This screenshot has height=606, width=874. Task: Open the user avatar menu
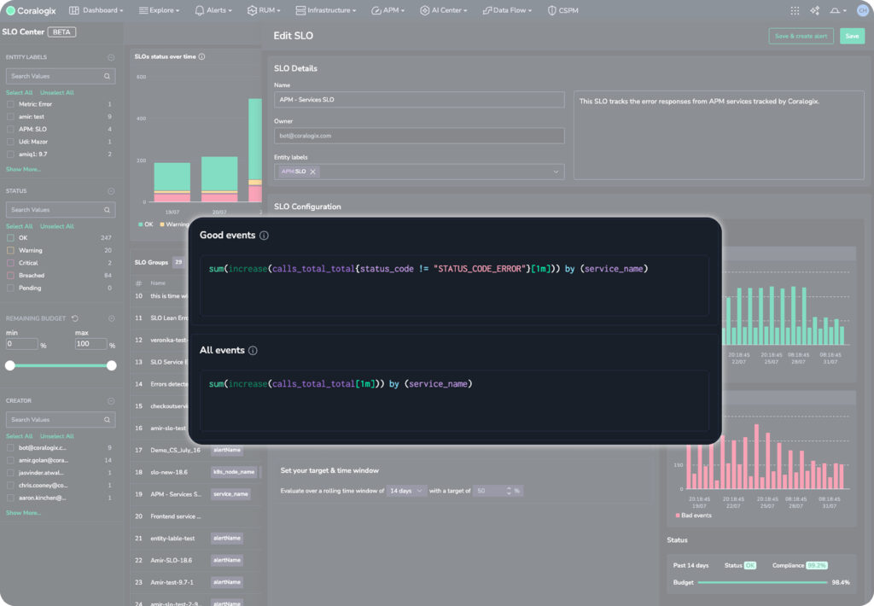pyautogui.click(x=863, y=10)
